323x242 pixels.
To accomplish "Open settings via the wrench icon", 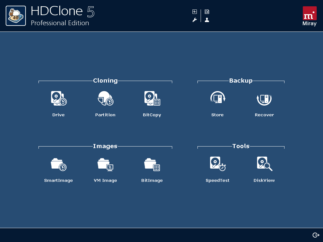I will pyautogui.click(x=195, y=20).
